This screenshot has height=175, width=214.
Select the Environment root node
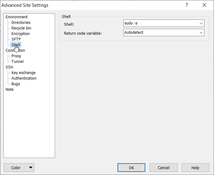16,17
